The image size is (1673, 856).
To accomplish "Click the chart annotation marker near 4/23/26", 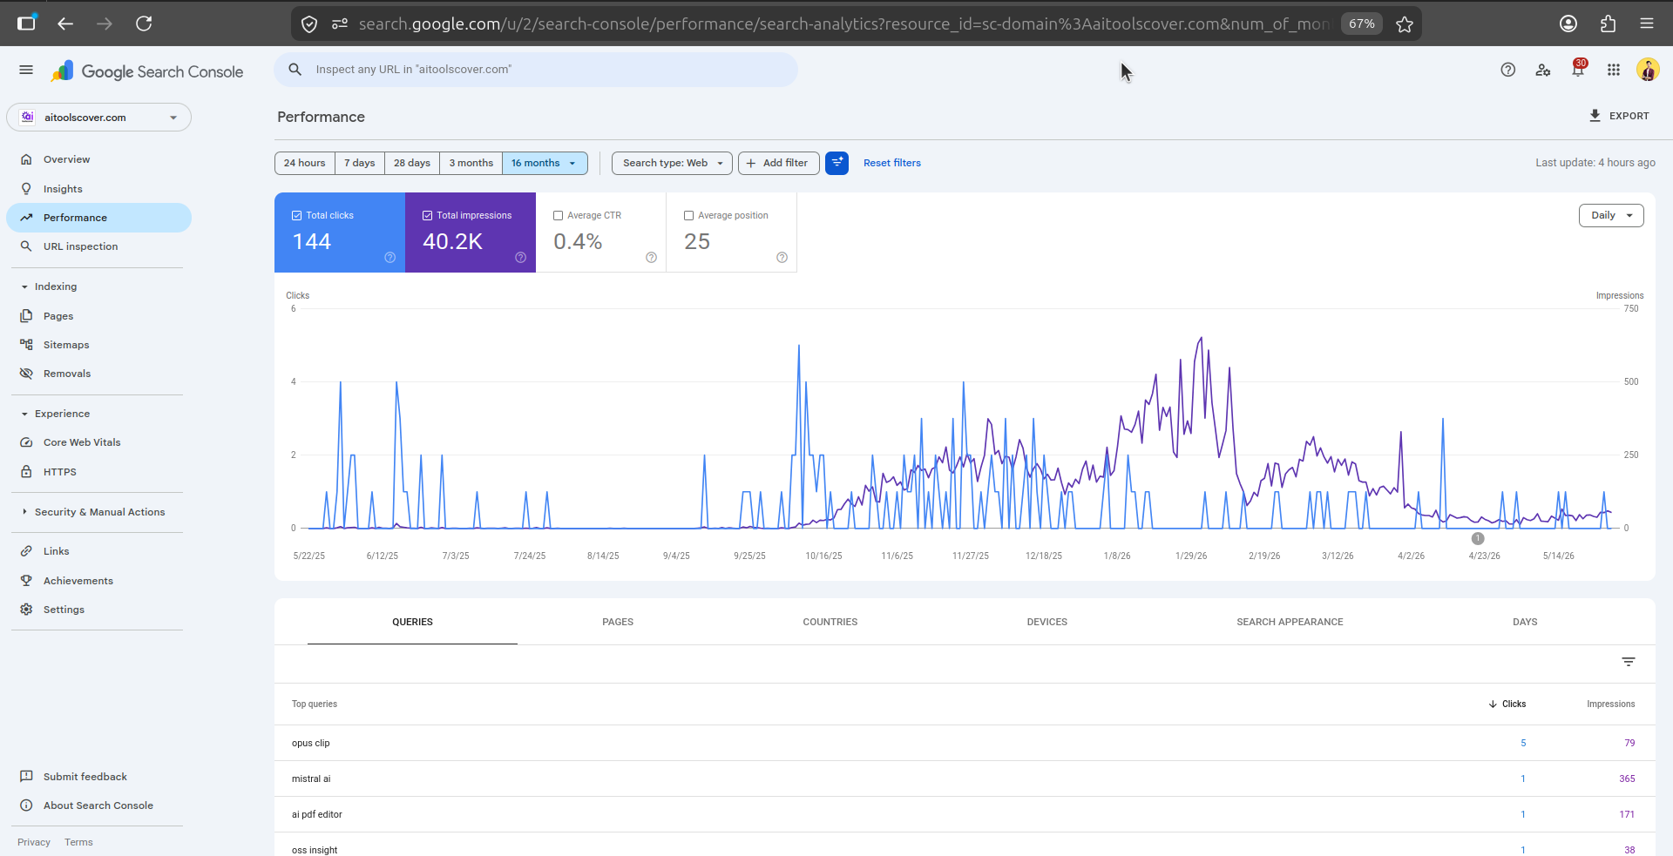I will (x=1478, y=538).
